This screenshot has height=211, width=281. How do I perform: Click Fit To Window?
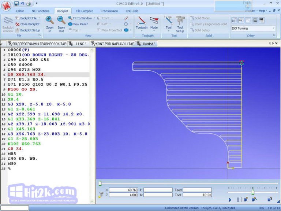pos(80,18)
